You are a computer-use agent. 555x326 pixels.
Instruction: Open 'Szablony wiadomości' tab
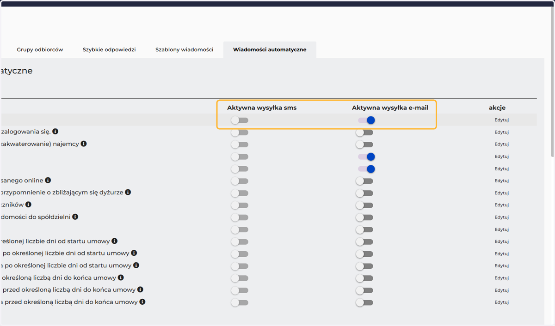(x=185, y=49)
